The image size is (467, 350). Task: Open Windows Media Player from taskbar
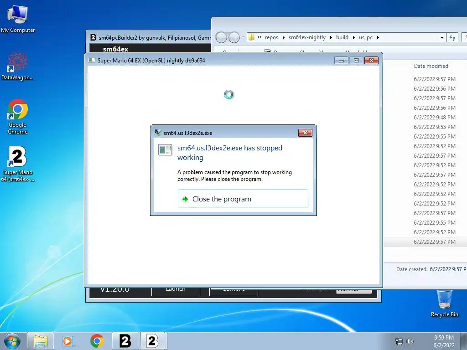68,341
